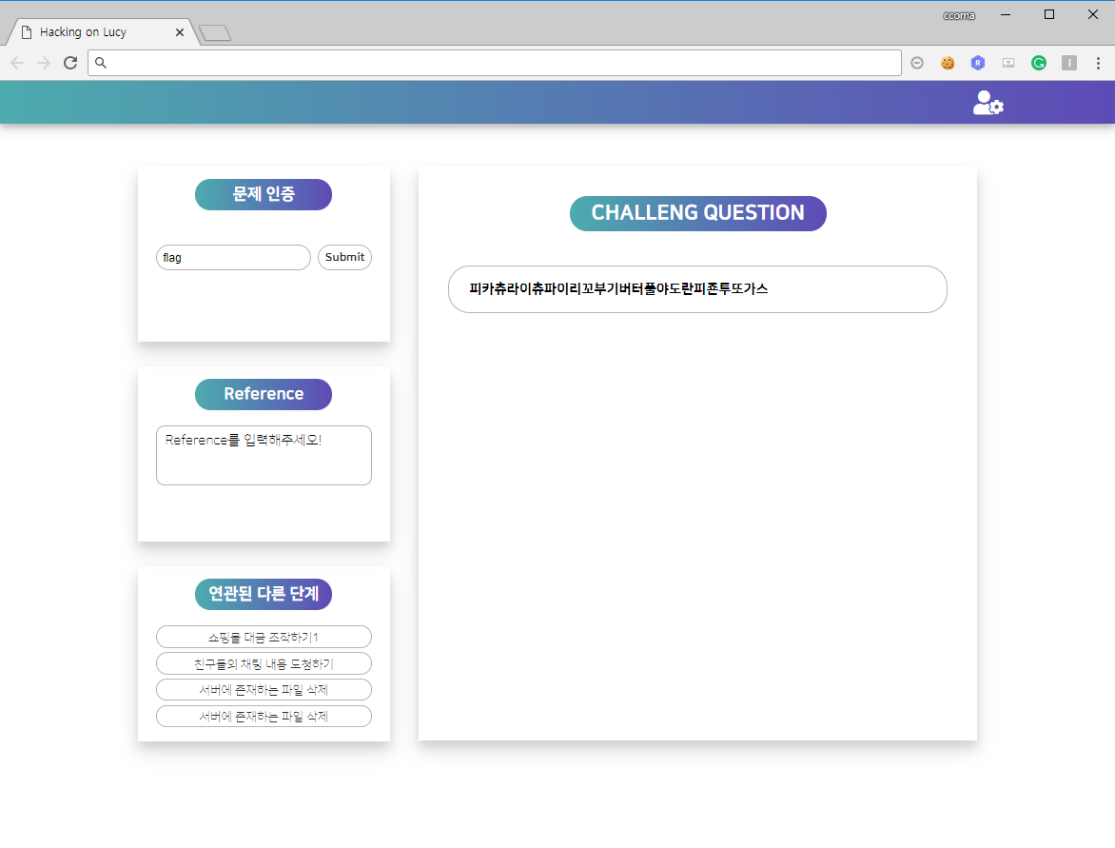Viewport: 1115px width, 848px height.
Task: Click the gray I extension icon
Action: pyautogui.click(x=1069, y=63)
